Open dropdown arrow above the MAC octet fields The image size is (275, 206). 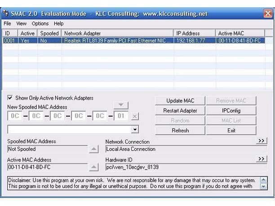121,105
